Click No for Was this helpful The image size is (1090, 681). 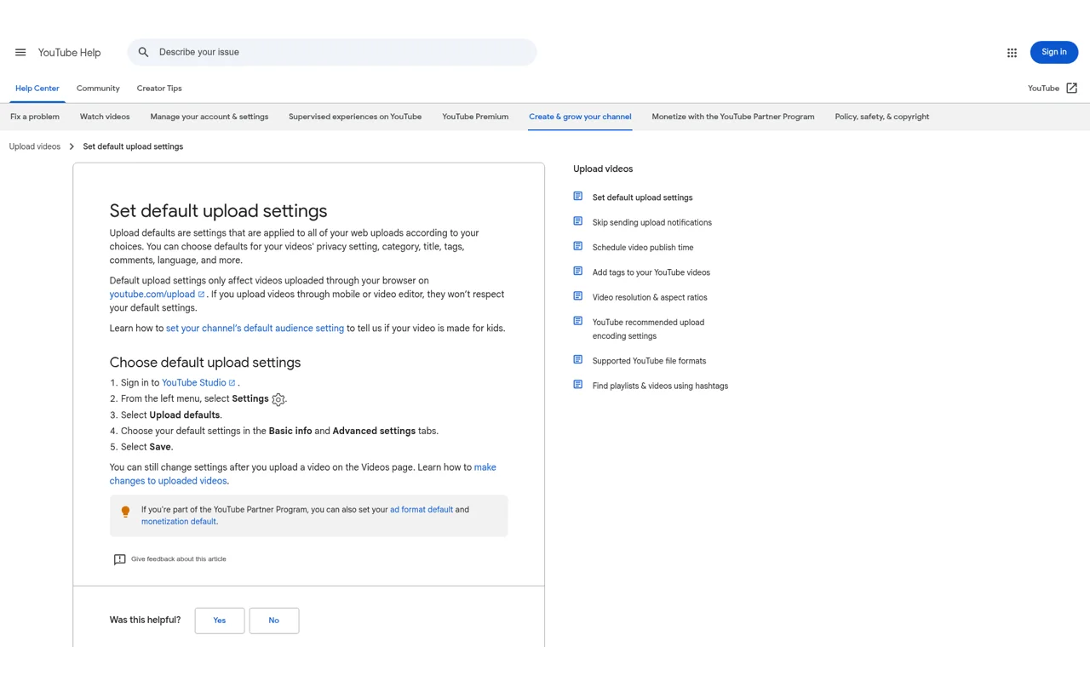pos(274,621)
